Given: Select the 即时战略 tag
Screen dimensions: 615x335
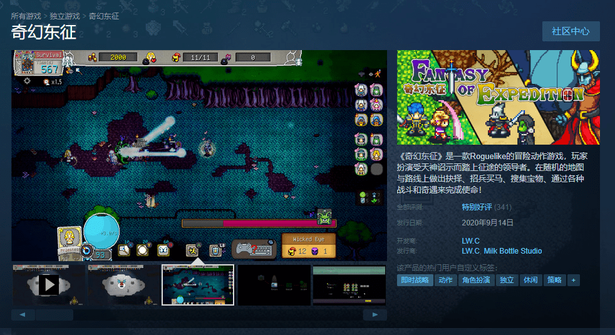Looking at the screenshot, I should click(415, 280).
